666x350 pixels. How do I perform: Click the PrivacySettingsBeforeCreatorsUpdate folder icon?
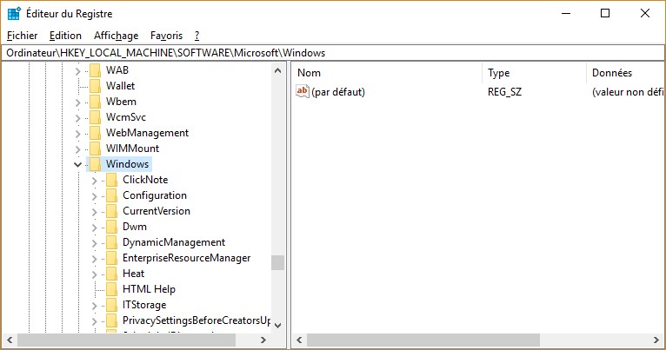111,320
